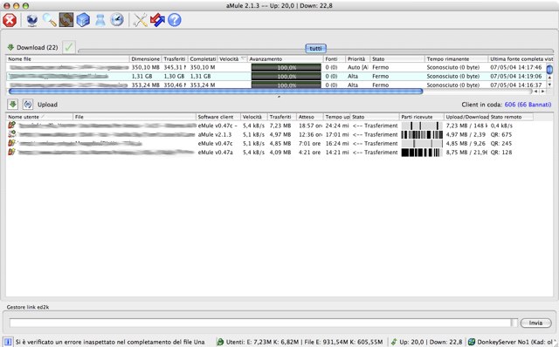Click the Import red-blue arrows icon
The width and height of the screenshot is (559, 347).
(x=157, y=20)
